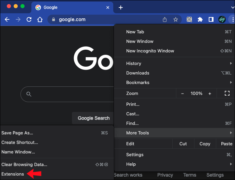
Task: Open a new tab with plus icon
Action: point(121,7)
